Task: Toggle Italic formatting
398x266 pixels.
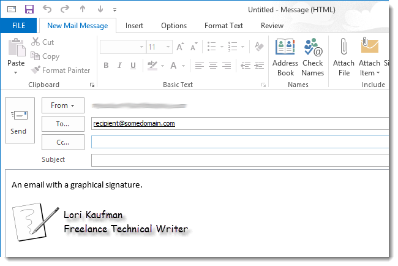Action: pyautogui.click(x=119, y=66)
